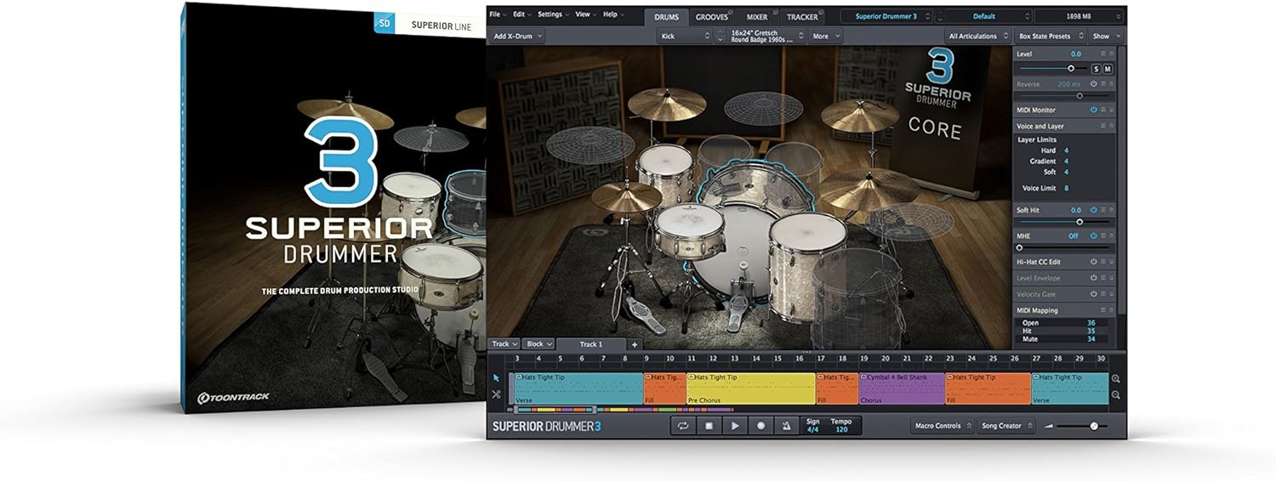The width and height of the screenshot is (1276, 482).
Task: Click the Voice Limit value 8
Action: coord(1066,188)
